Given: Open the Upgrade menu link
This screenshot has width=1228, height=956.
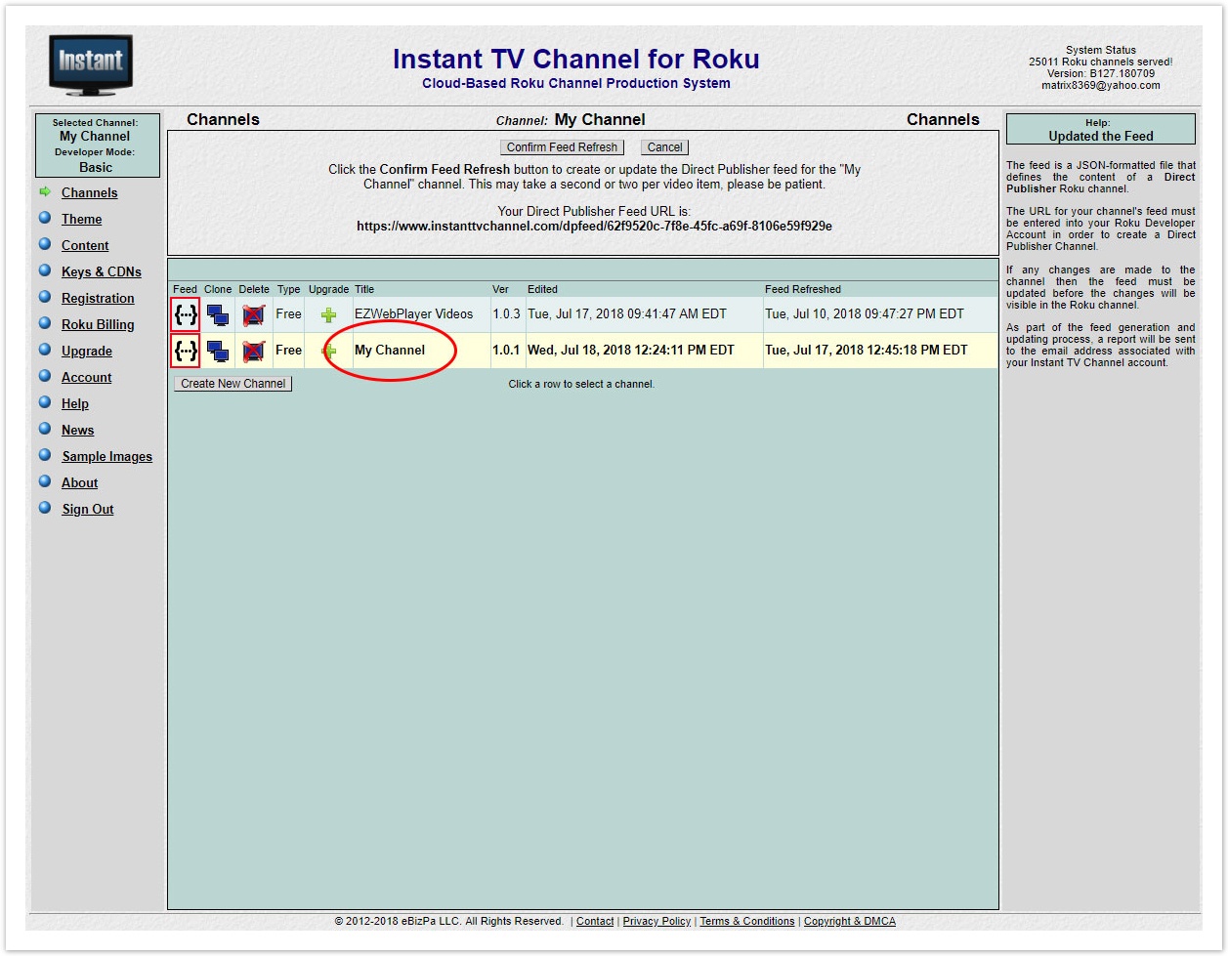Looking at the screenshot, I should tap(87, 352).
